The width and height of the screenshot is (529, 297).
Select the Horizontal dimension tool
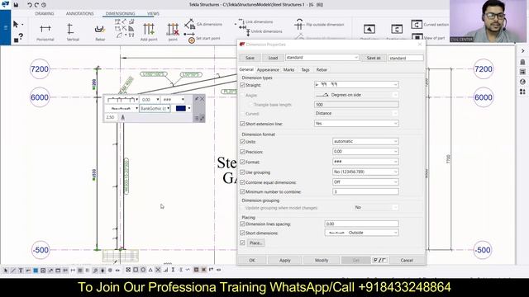coord(45,32)
